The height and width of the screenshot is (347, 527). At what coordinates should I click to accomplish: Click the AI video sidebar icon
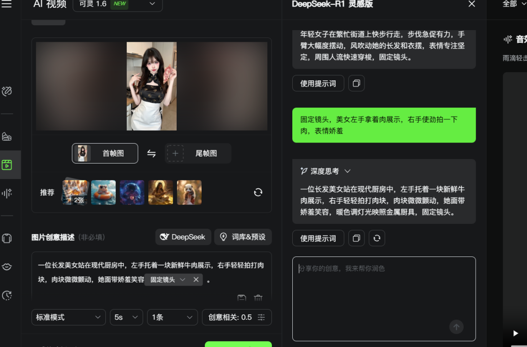tap(7, 164)
